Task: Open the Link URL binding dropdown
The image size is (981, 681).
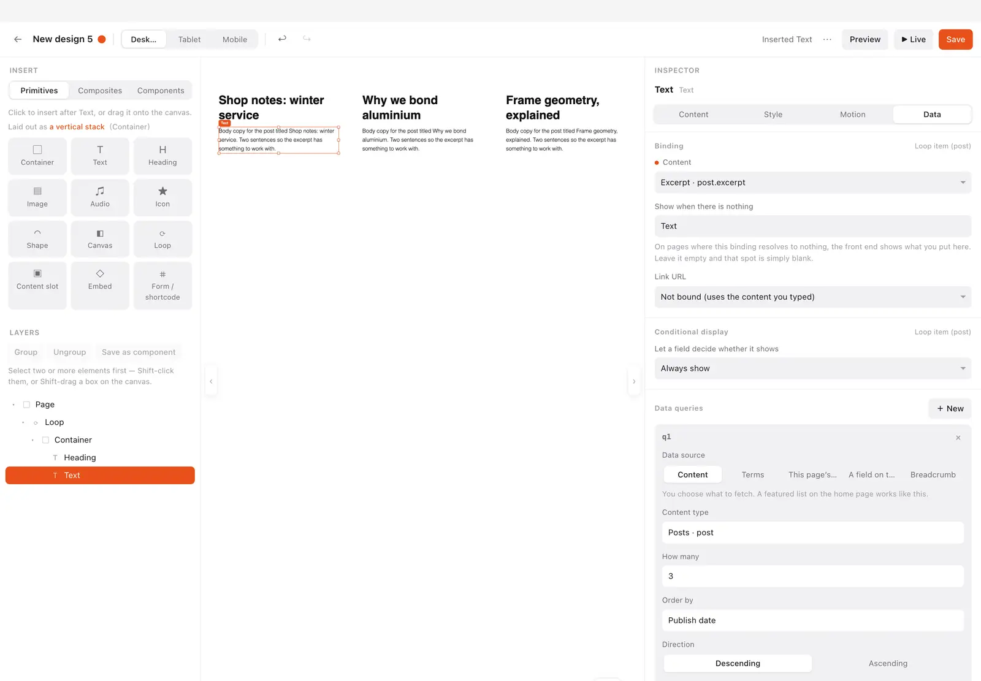Action: coord(813,297)
